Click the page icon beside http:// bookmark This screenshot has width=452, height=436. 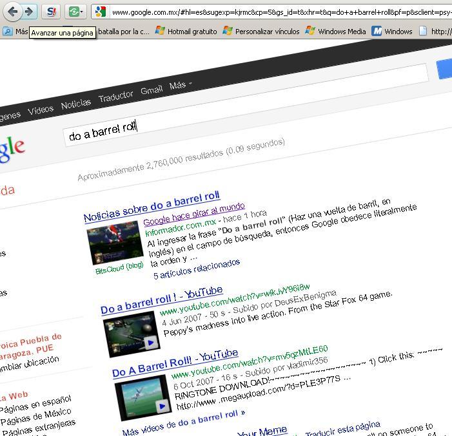tap(423, 31)
